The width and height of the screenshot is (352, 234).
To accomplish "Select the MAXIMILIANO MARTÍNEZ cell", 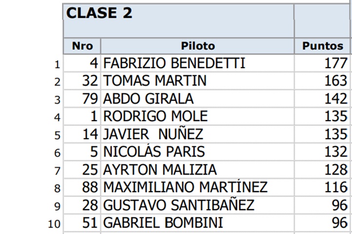I will coord(185,187).
